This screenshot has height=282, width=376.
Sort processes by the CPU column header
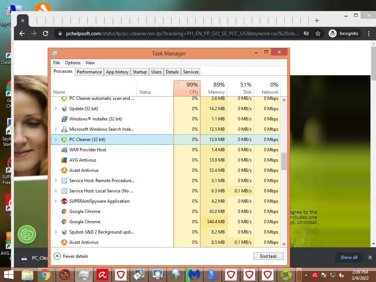pos(187,88)
